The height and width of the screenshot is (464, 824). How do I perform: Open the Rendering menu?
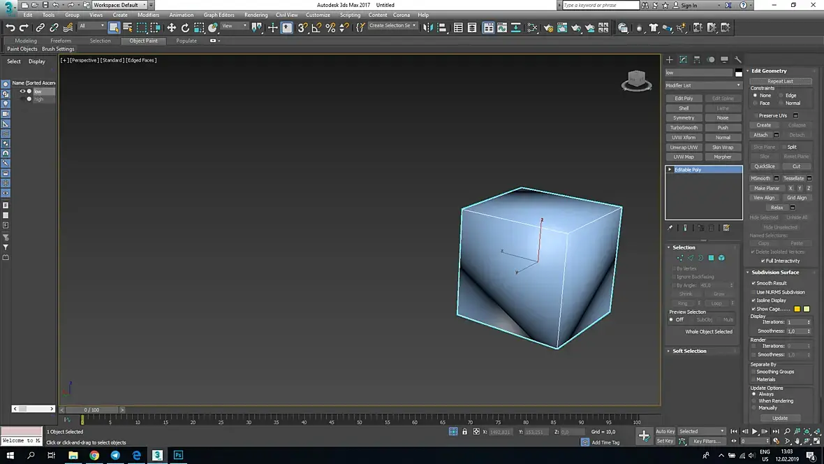point(256,15)
